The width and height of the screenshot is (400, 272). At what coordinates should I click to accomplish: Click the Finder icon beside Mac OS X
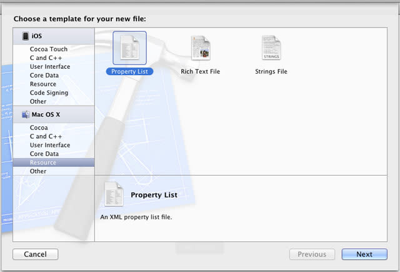[26, 114]
